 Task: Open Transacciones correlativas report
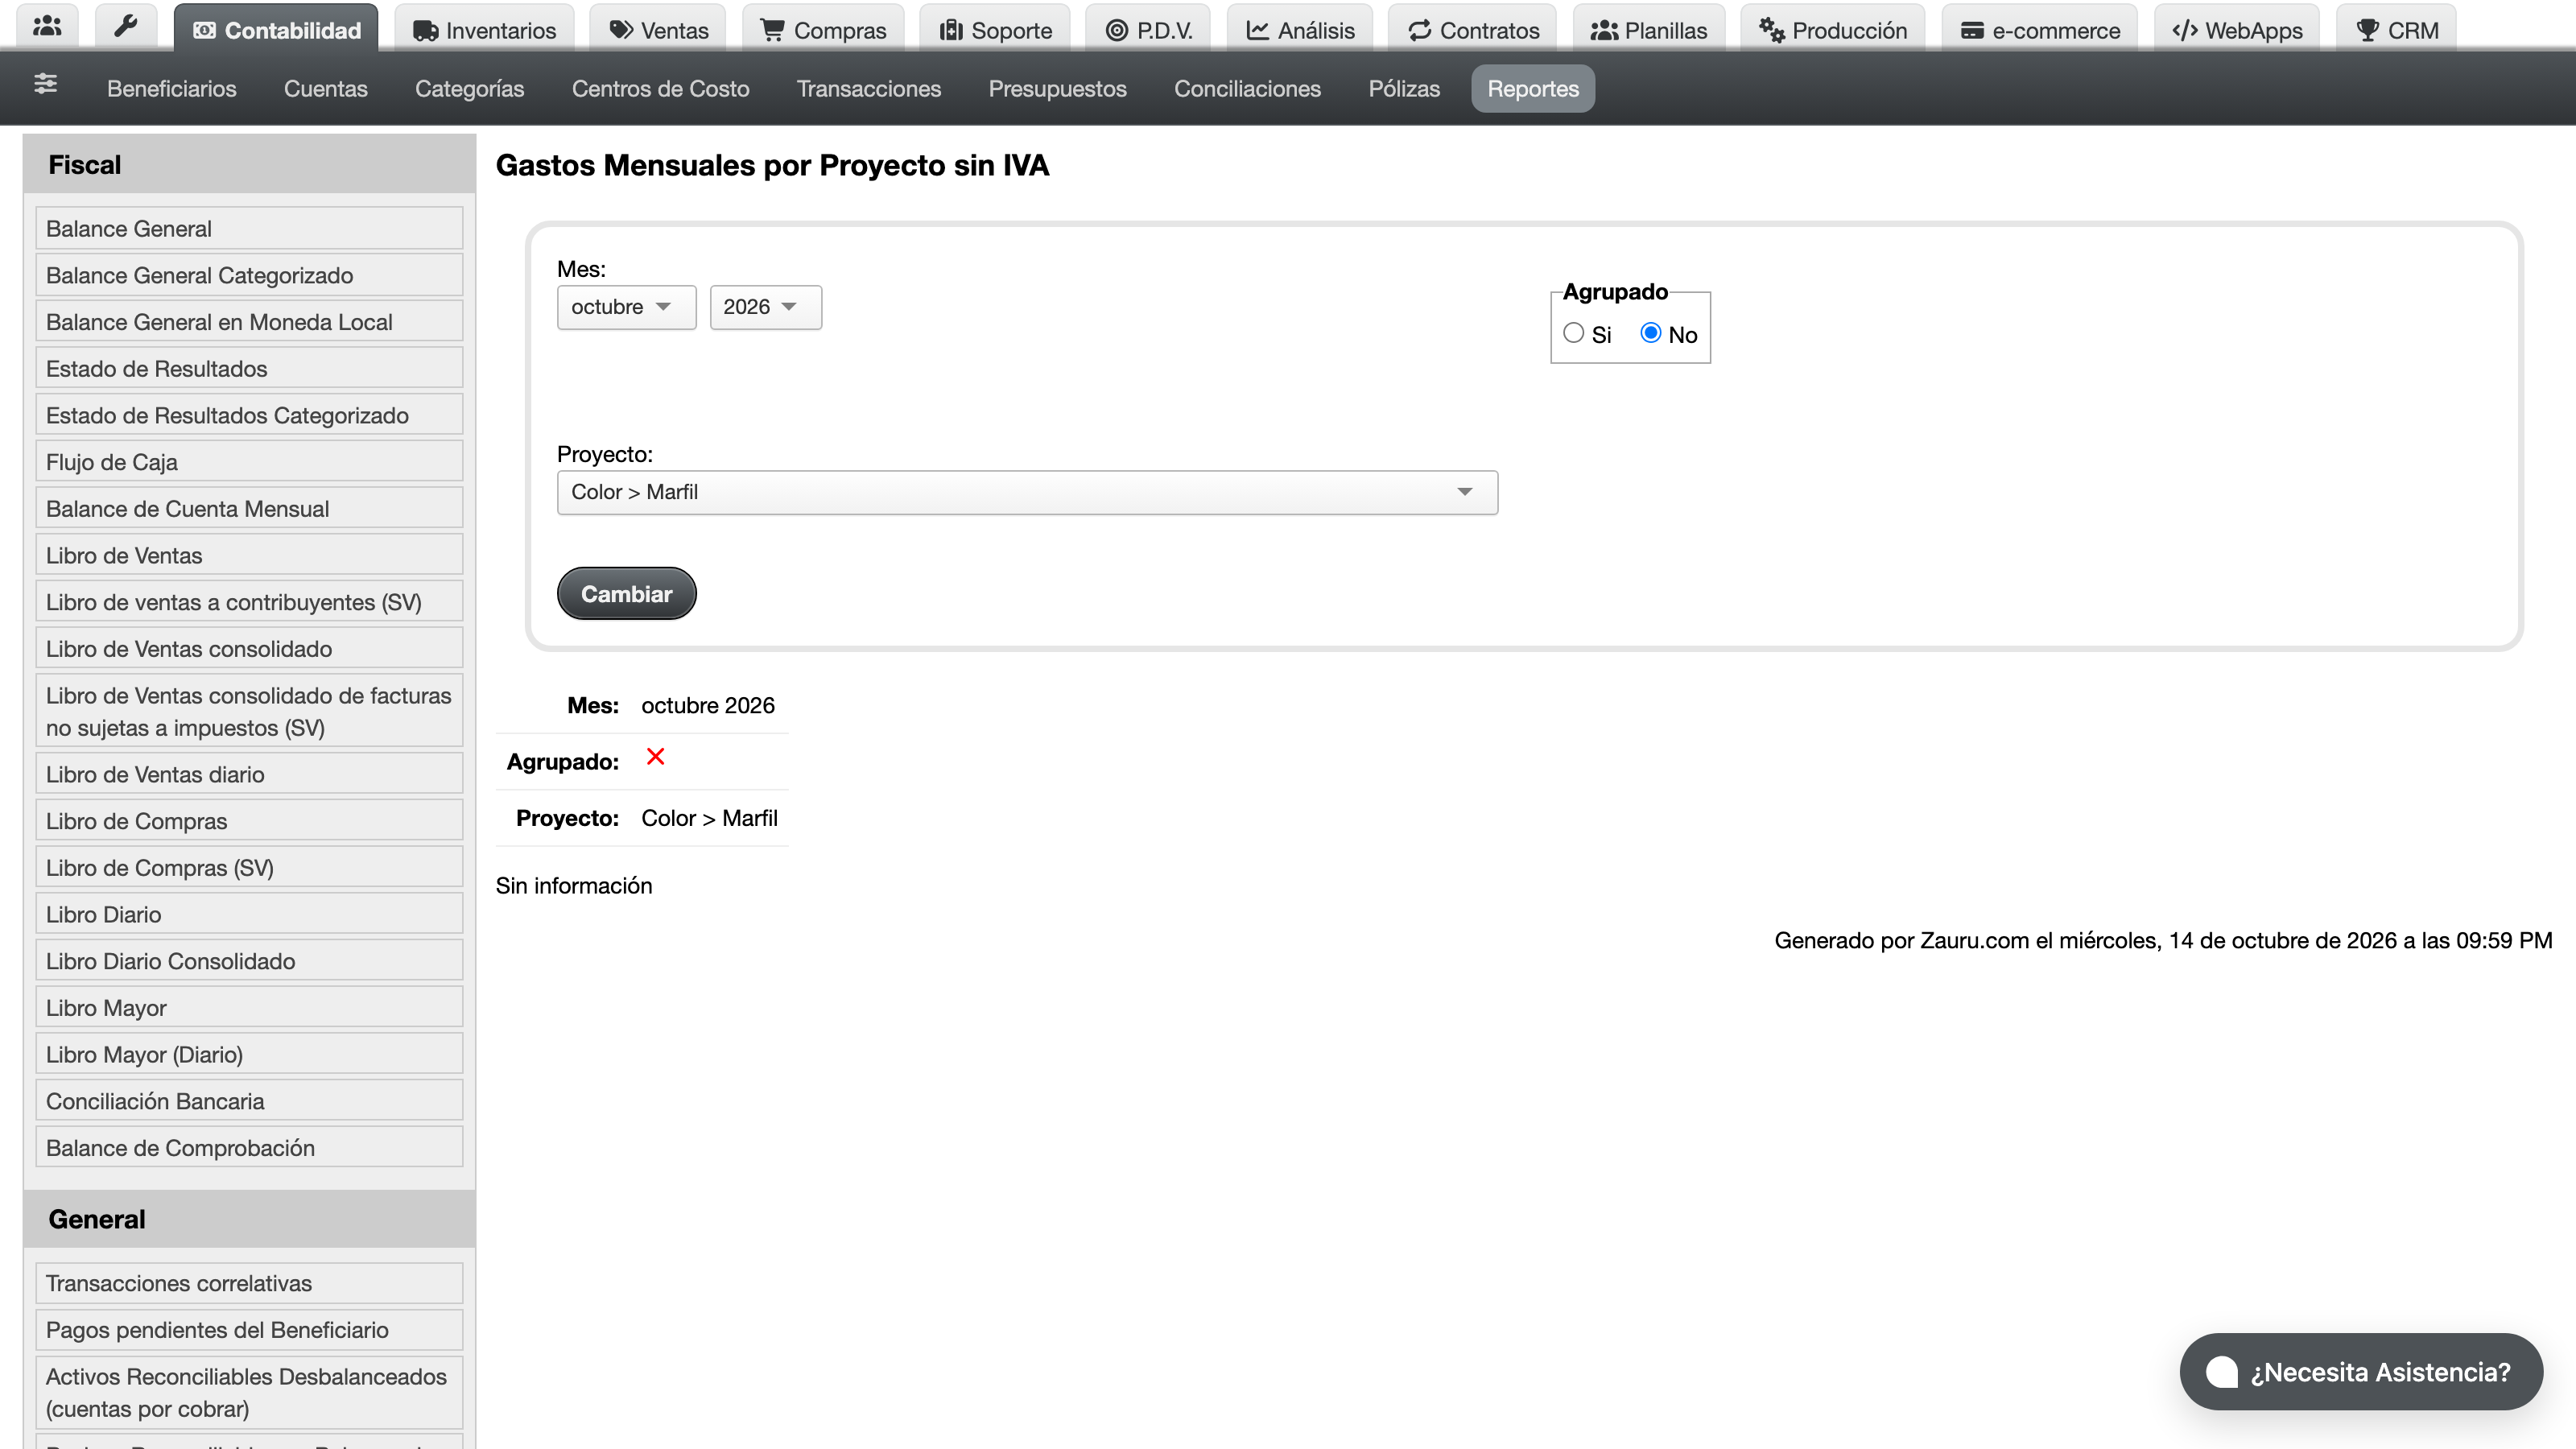[x=249, y=1283]
